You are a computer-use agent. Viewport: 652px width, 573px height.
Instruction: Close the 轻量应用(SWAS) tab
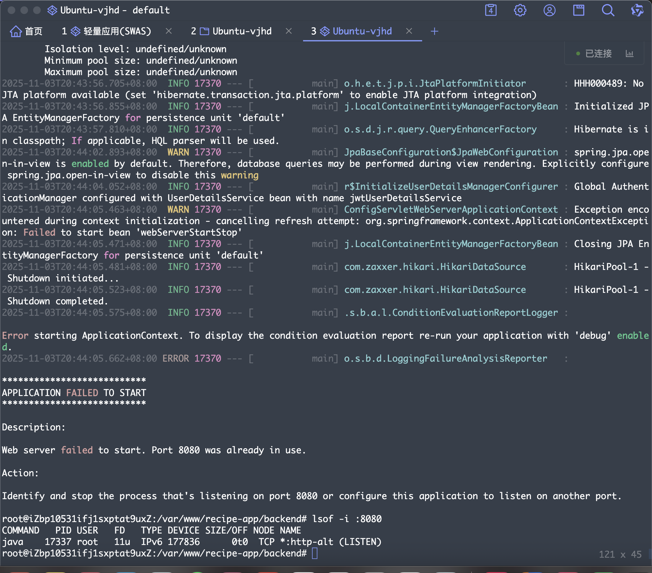click(x=169, y=31)
